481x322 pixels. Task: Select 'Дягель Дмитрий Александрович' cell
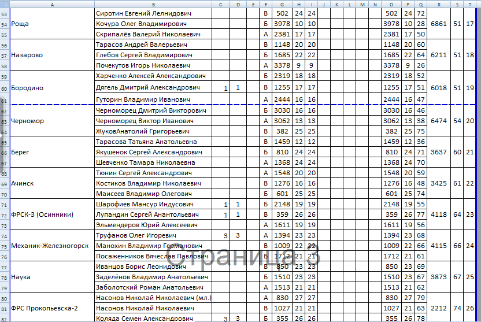(x=153, y=87)
